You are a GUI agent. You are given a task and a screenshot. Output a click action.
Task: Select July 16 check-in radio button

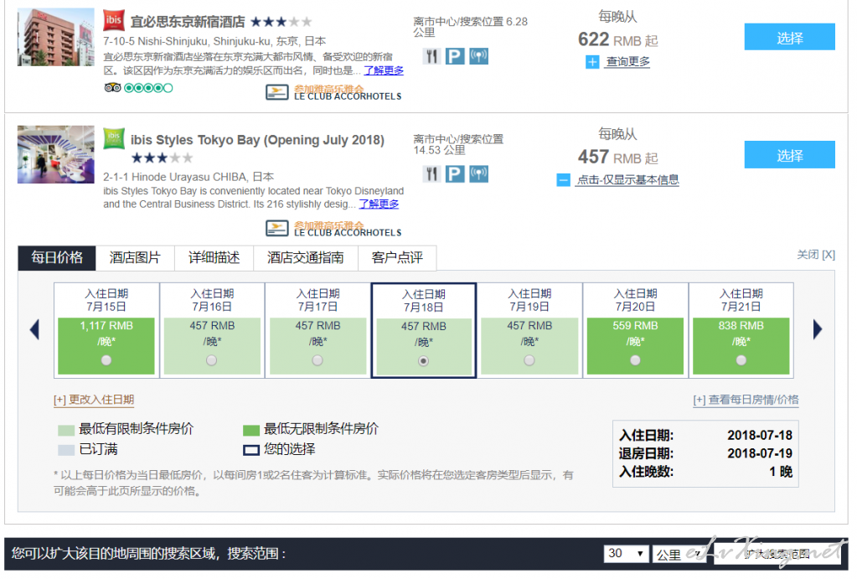tap(211, 360)
